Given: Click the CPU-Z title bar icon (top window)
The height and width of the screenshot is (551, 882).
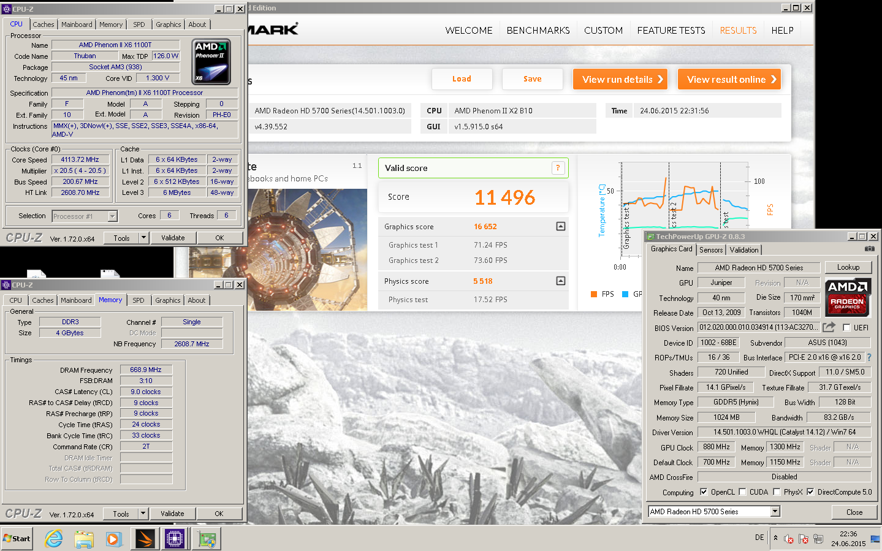Looking at the screenshot, I should tap(7, 9).
